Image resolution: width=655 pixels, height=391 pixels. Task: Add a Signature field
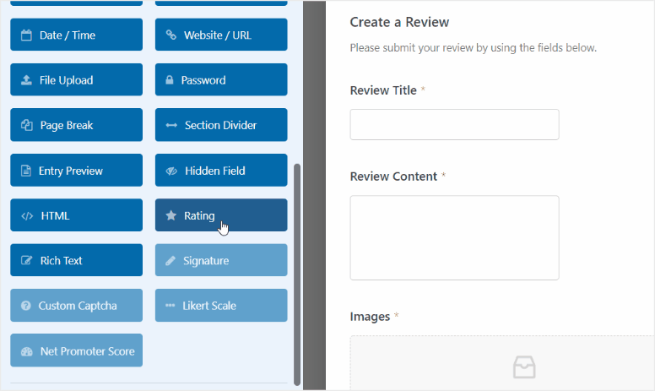[221, 261]
